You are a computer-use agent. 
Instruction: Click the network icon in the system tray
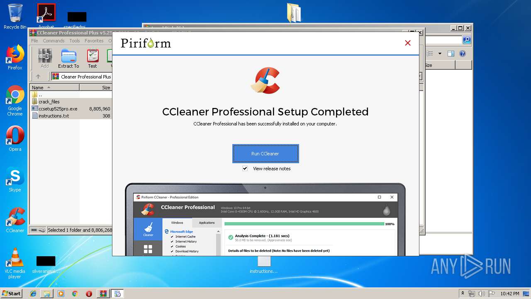472,294
